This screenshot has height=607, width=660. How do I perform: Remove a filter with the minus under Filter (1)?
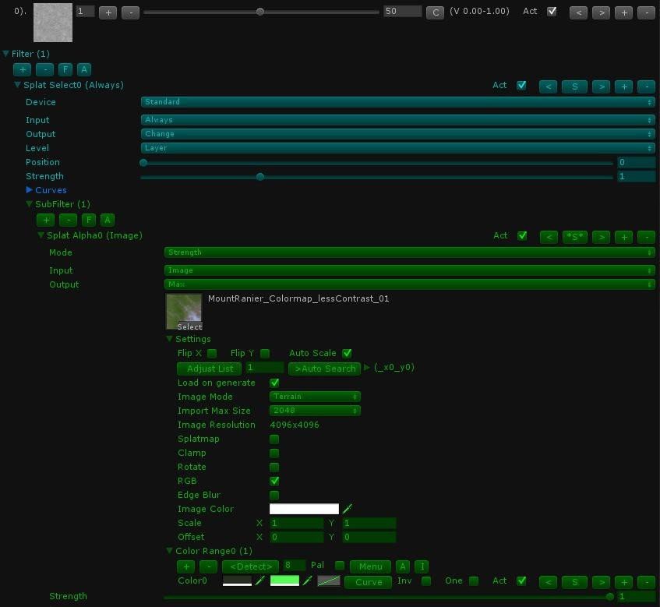tap(44, 69)
